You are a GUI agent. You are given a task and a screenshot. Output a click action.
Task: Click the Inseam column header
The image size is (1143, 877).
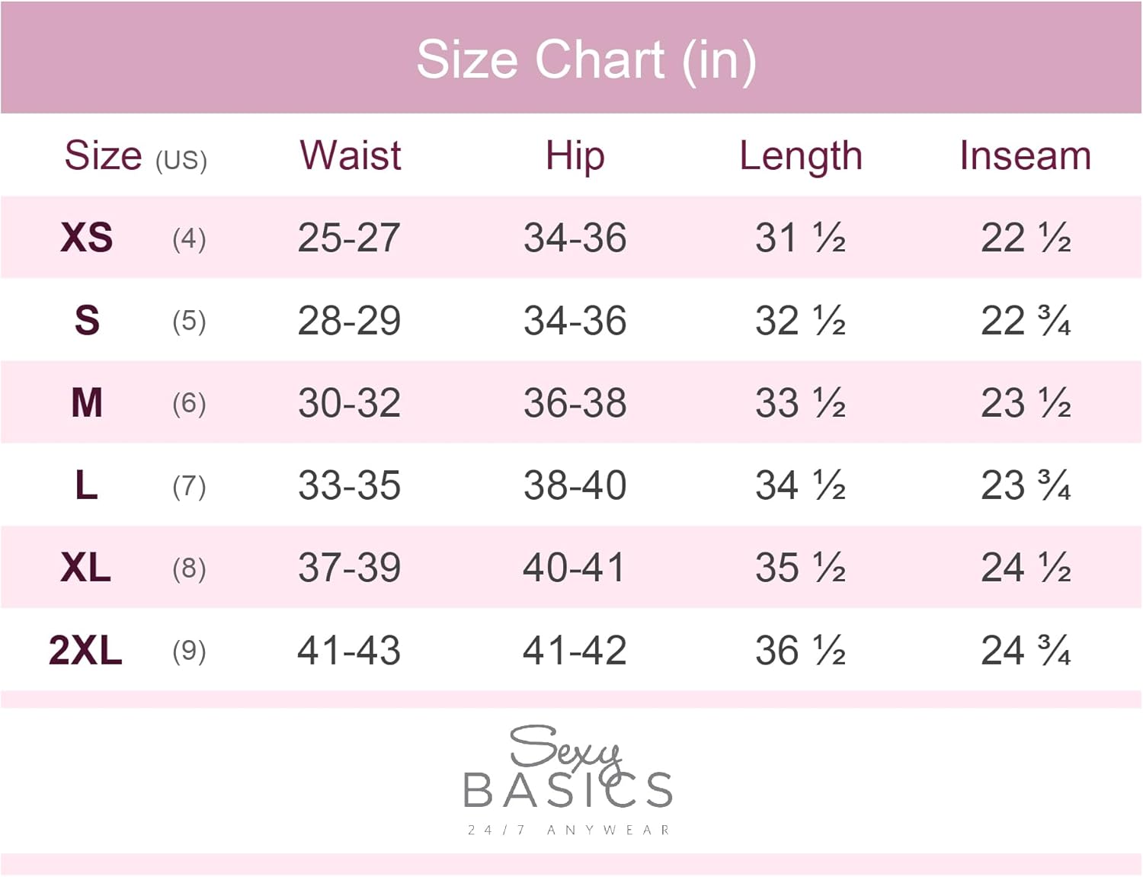(x=1025, y=155)
